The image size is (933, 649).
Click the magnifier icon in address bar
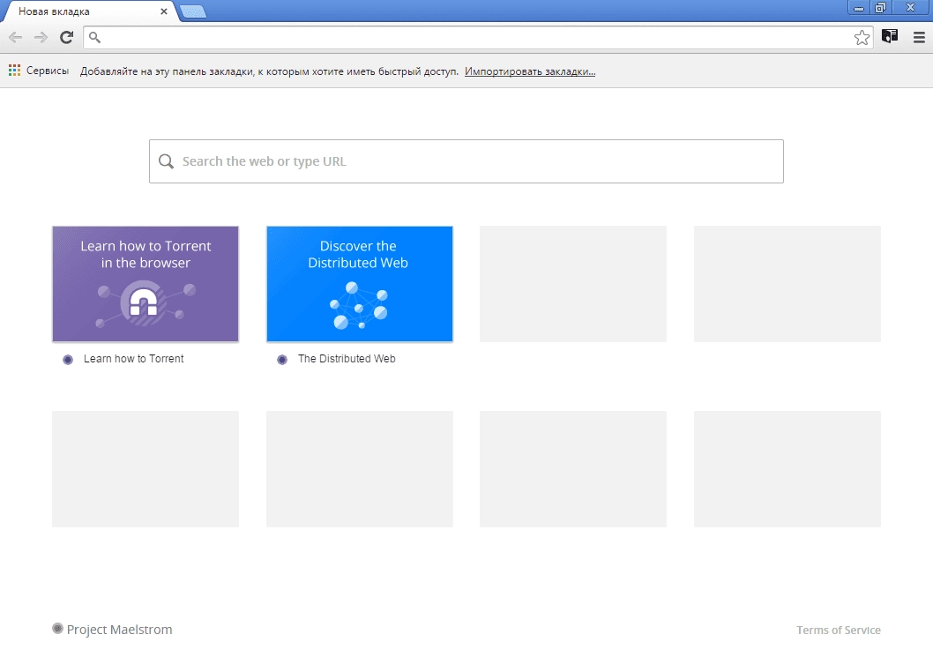click(94, 38)
